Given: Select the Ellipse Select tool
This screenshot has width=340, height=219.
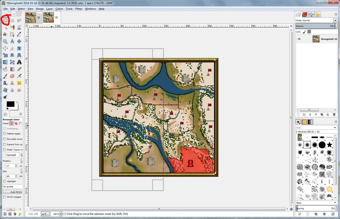Looking at the screenshot, I should click(12, 21).
